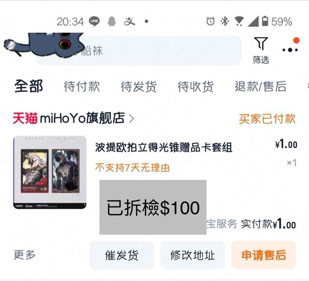Expand miHoYo旗舰店 store chevron arrow
309x281 pixels.
[x=132, y=119]
